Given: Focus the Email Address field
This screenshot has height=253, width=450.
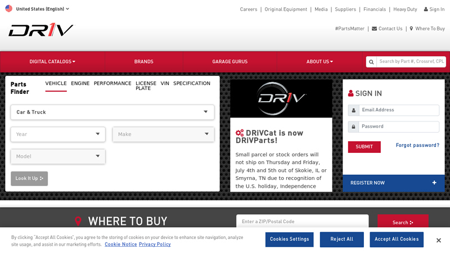Looking at the screenshot, I should (x=399, y=110).
